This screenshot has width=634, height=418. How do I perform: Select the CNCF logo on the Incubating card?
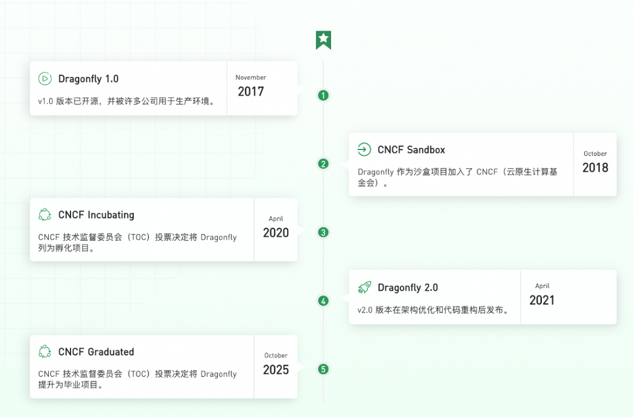click(x=45, y=215)
